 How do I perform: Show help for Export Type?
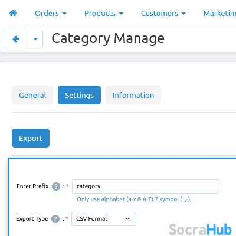pos(55,219)
